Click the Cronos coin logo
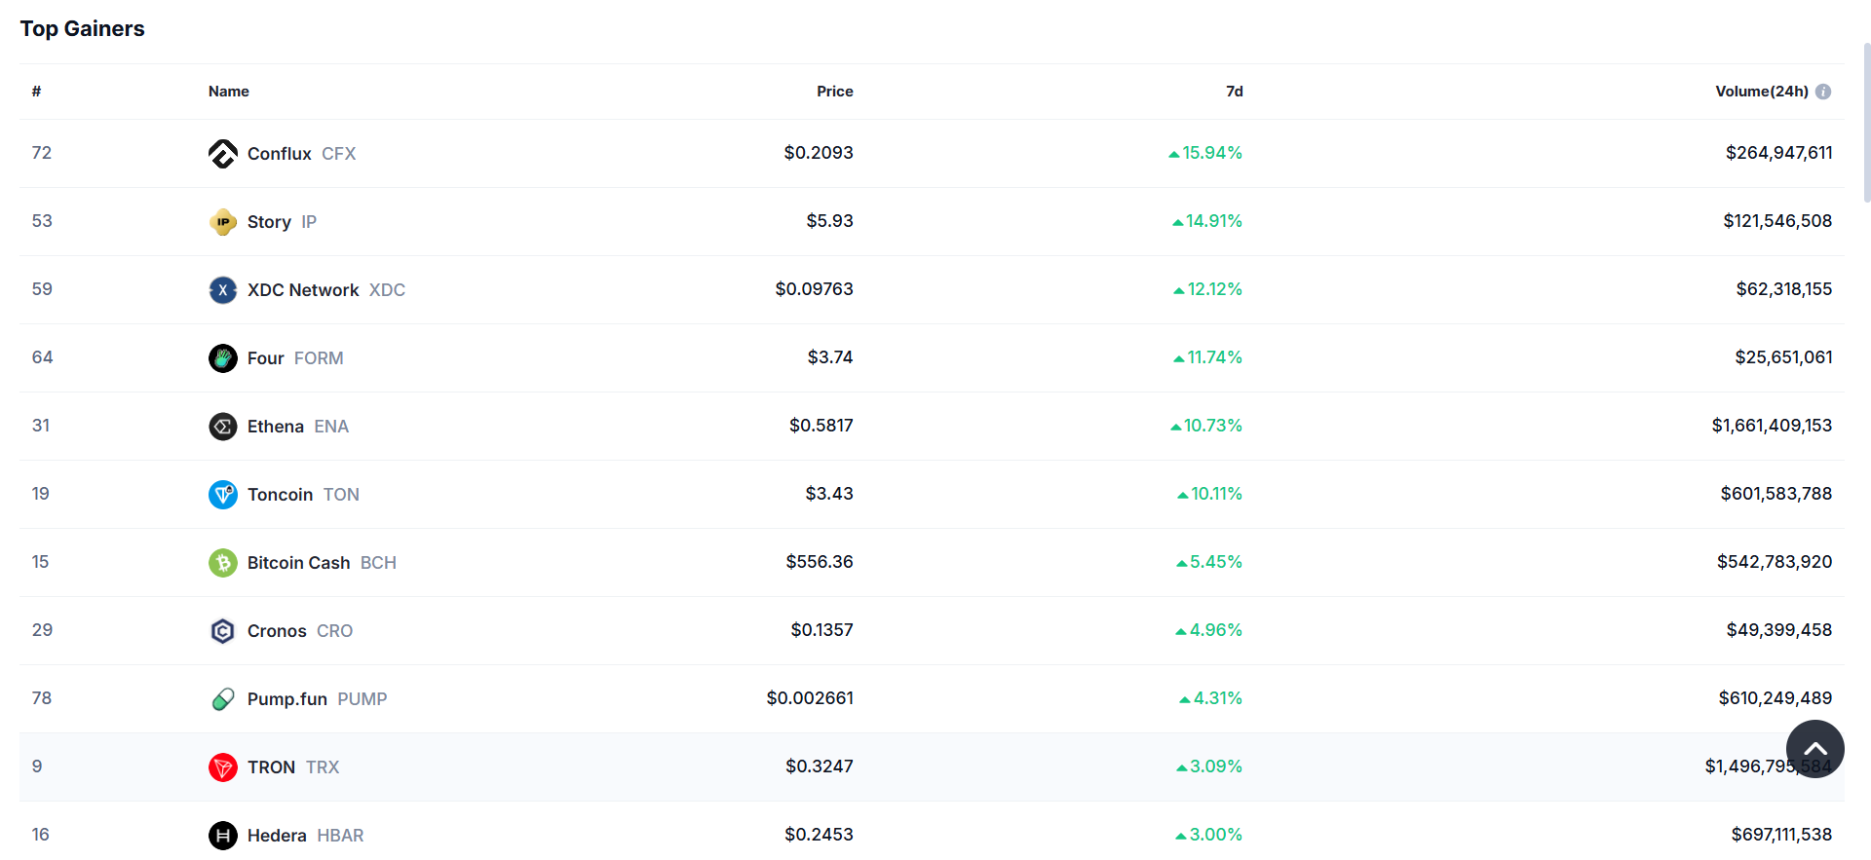The width and height of the screenshot is (1871, 860). point(222,631)
